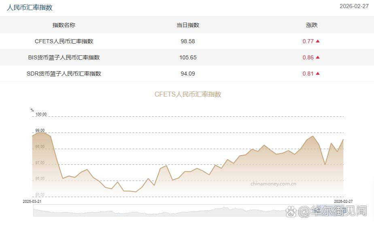Click the 人民币汇率指数 page heading
This screenshot has height=225, width=374.
30,7
